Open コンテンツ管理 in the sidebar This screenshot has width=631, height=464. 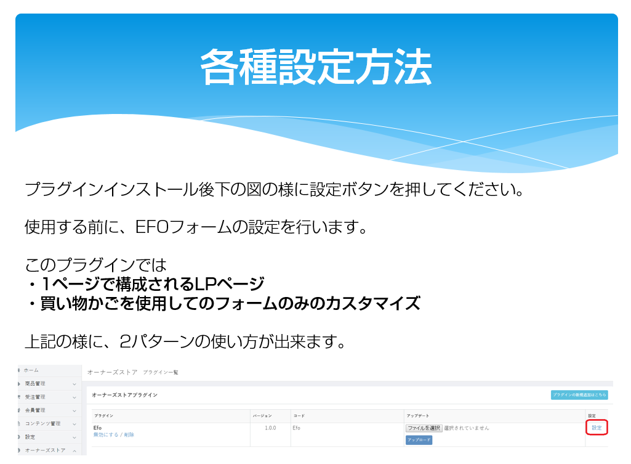(x=42, y=423)
